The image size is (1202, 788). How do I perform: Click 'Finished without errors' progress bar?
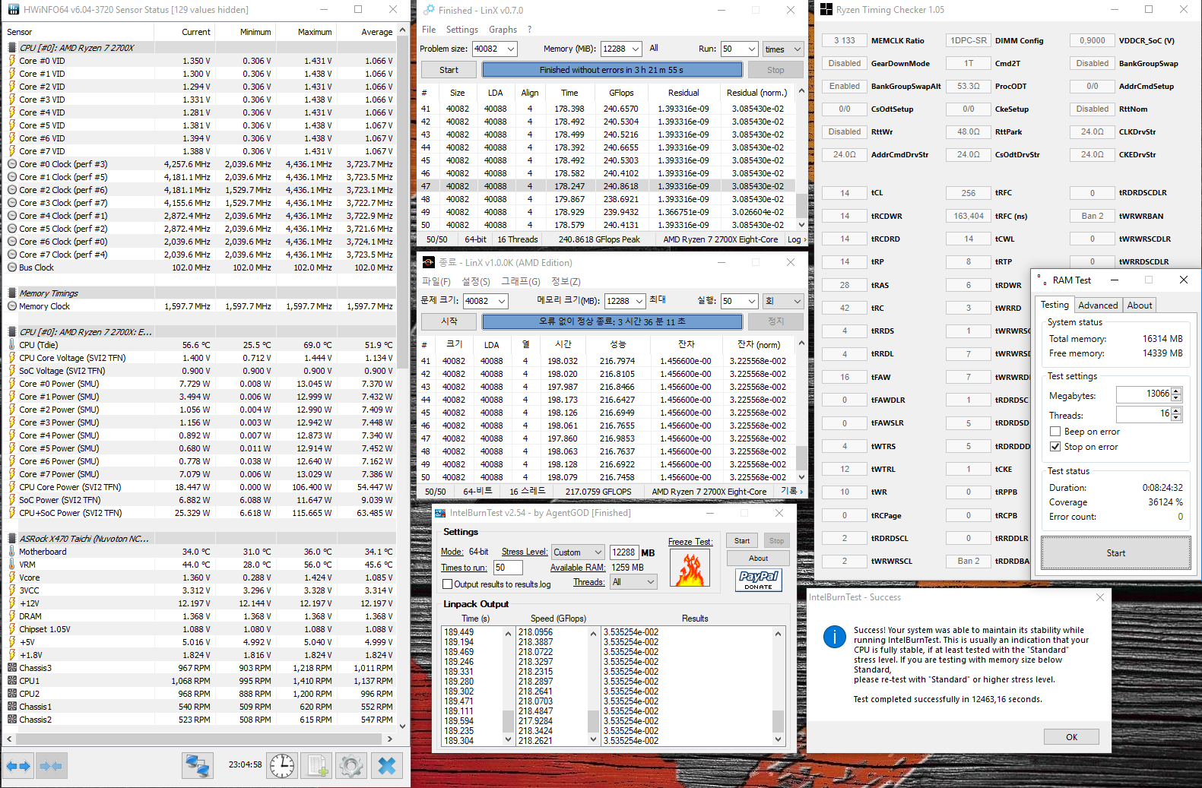coord(611,70)
